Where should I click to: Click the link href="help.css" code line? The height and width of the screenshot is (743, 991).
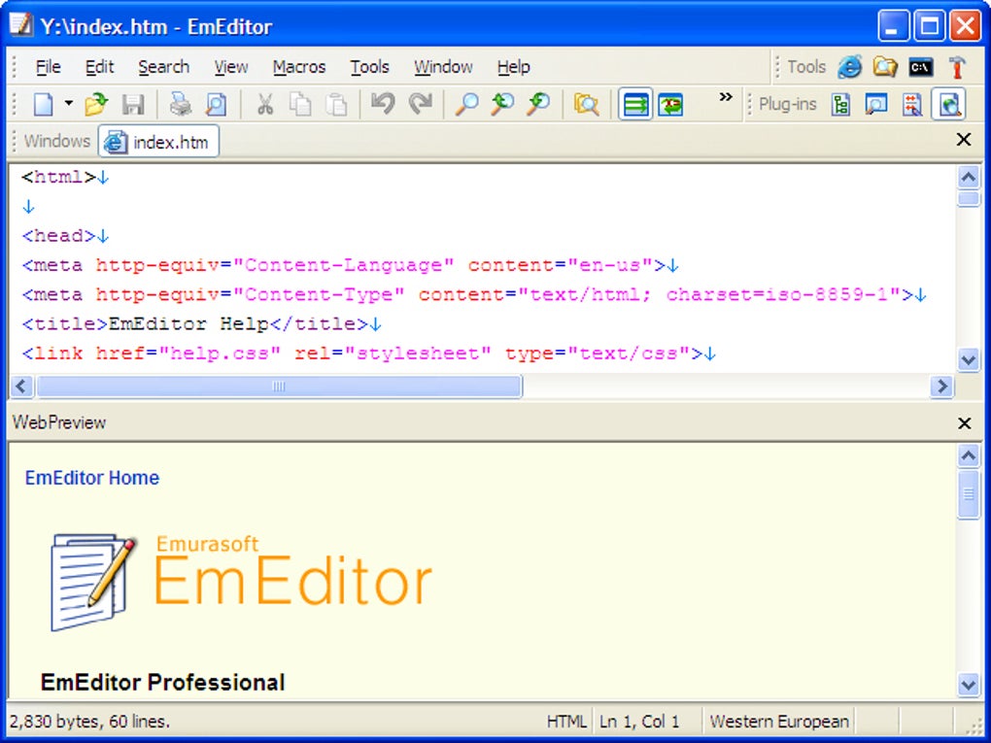click(368, 354)
